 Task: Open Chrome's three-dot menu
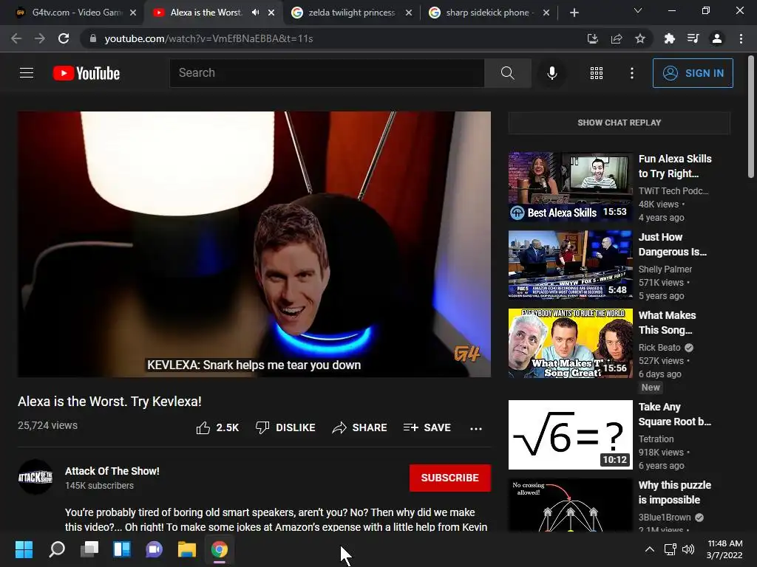pos(741,38)
